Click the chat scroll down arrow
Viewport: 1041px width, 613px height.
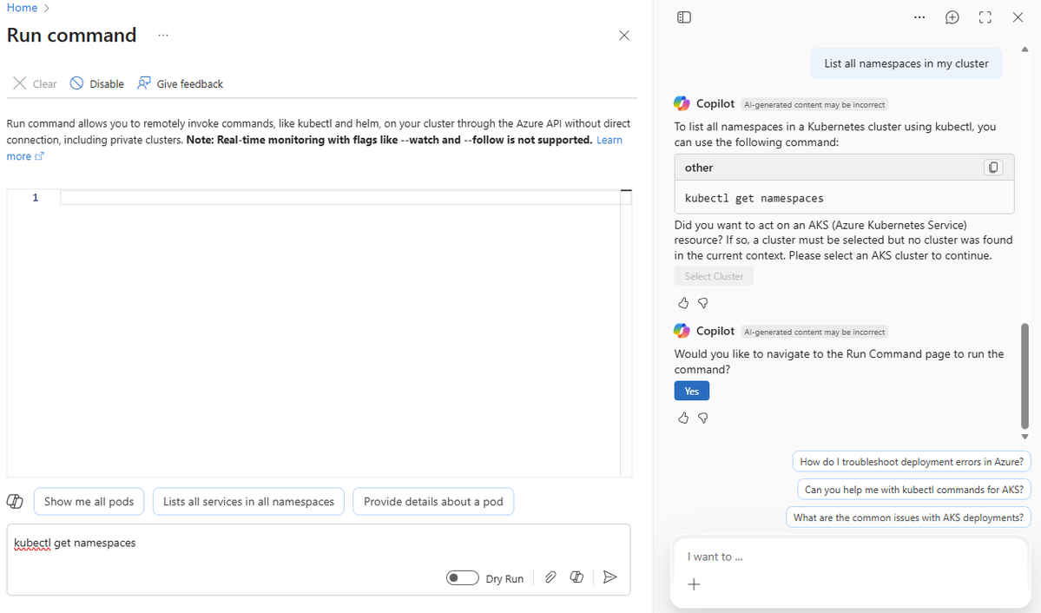click(x=1025, y=437)
